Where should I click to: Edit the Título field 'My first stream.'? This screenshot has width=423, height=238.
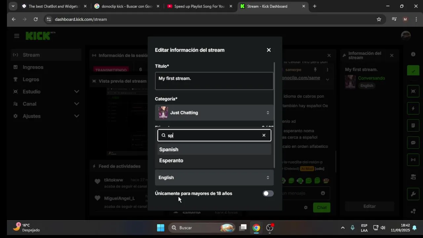(214, 81)
